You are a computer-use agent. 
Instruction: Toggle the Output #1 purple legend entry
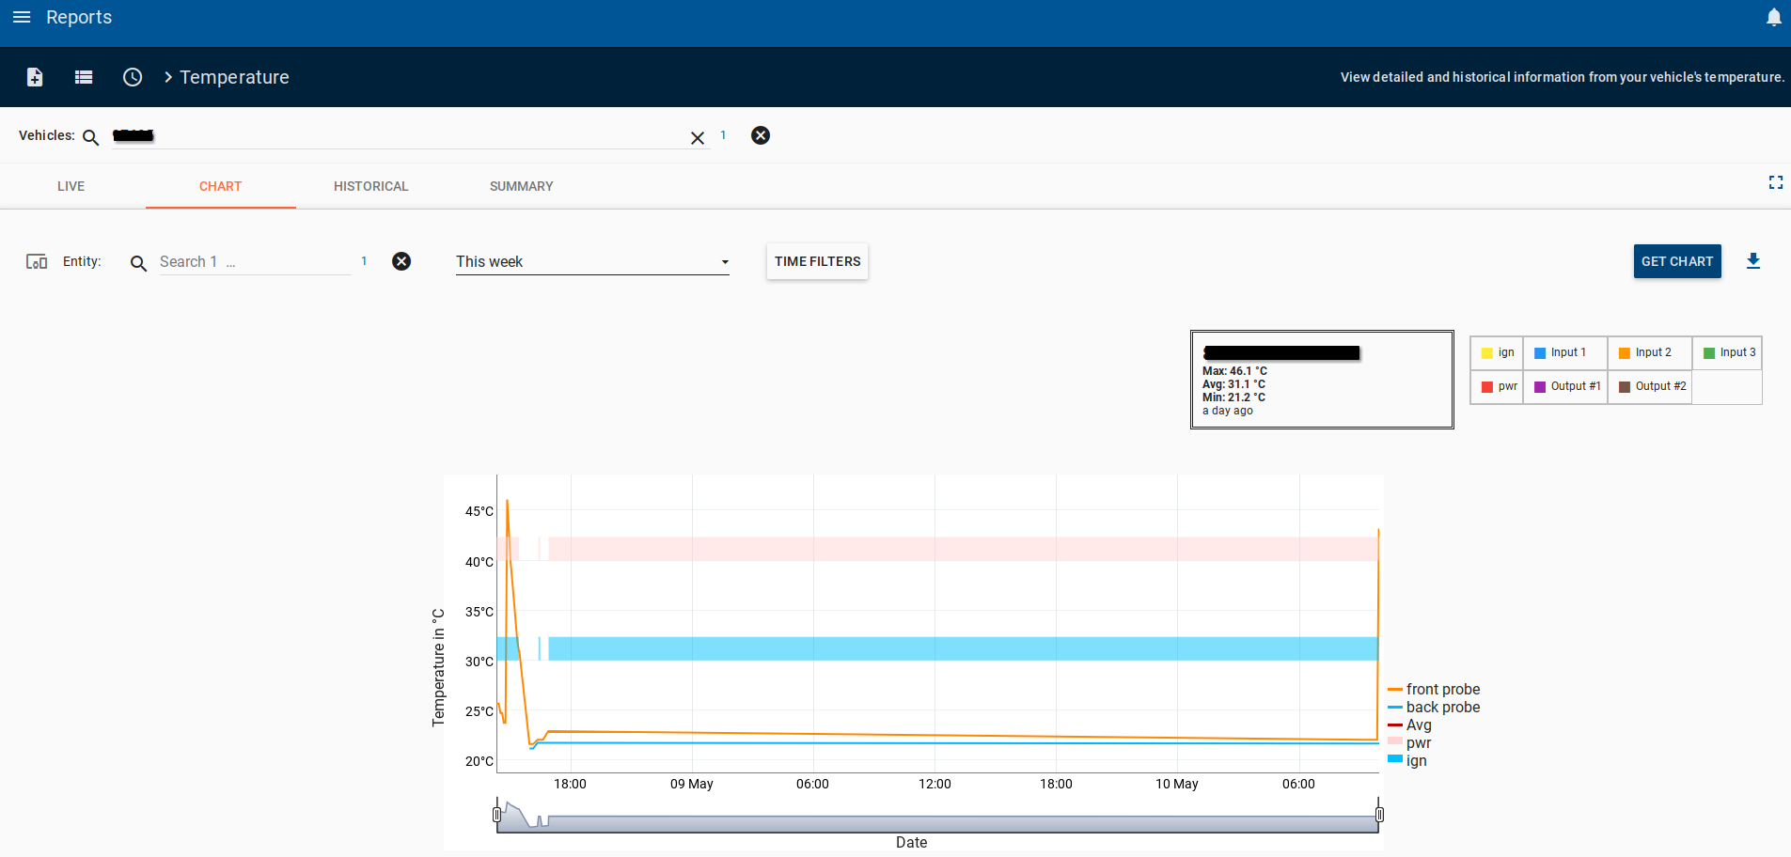pos(1565,386)
